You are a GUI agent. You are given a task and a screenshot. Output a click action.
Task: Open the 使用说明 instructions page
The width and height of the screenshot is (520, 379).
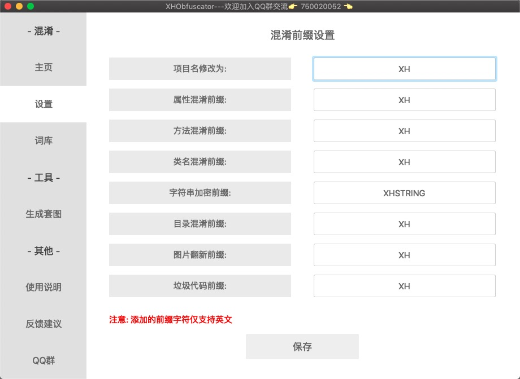(x=42, y=287)
